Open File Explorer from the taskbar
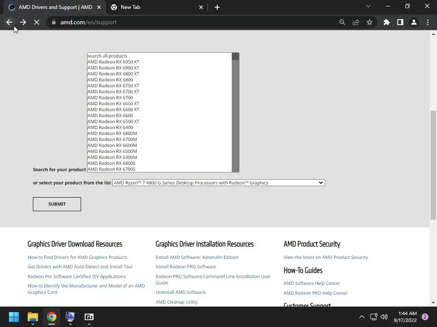The height and width of the screenshot is (327, 437). click(x=32, y=317)
